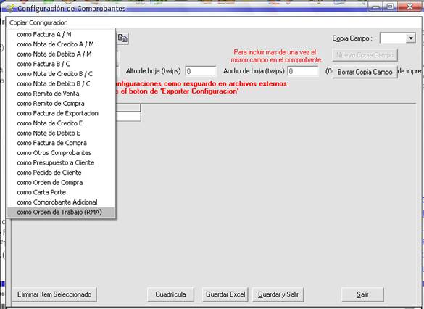This screenshot has height=309, width=424.
Task: Open the Copia Campo dropdown arrow
Action: [410, 38]
